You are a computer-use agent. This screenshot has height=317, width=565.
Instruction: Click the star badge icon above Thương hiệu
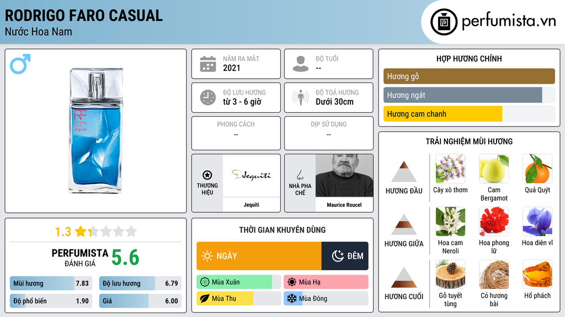pyautogui.click(x=207, y=175)
